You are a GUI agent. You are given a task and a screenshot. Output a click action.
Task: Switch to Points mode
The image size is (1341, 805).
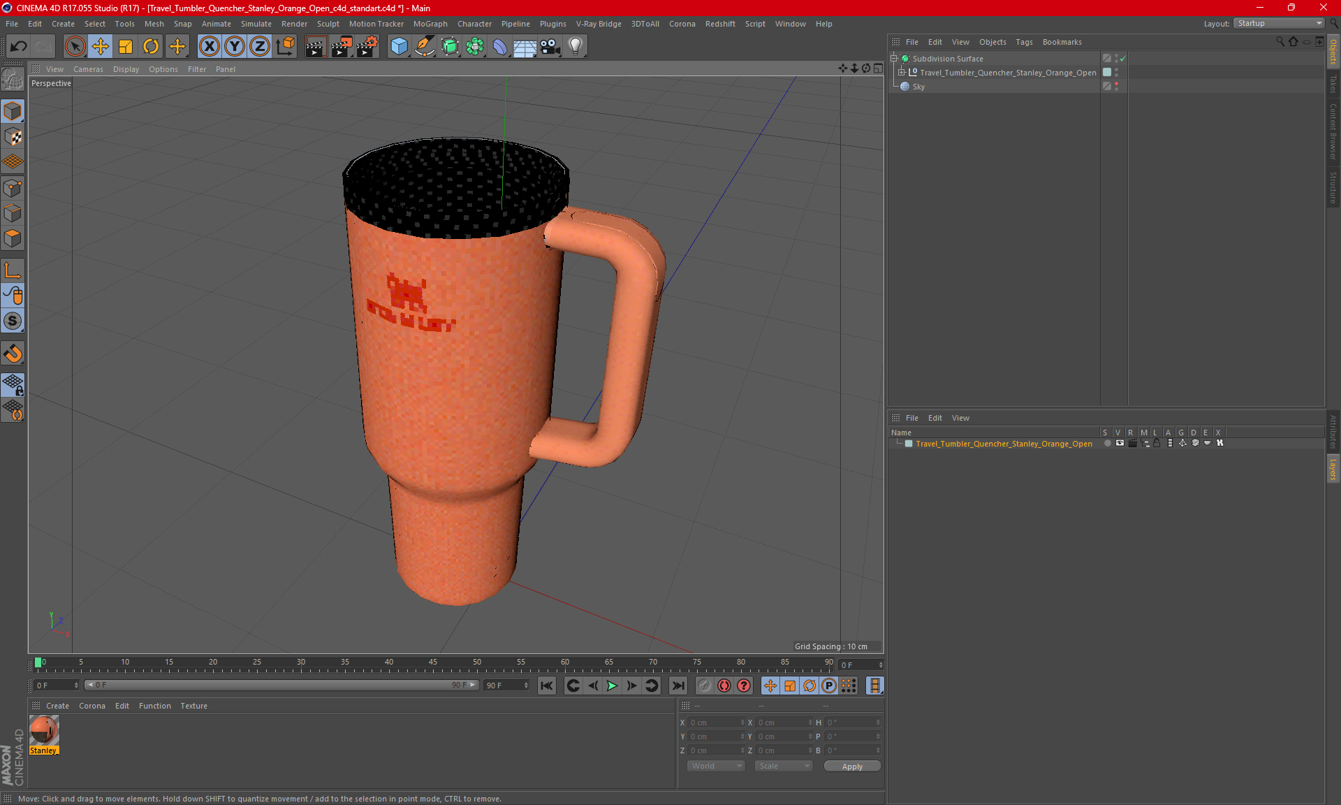click(x=13, y=187)
